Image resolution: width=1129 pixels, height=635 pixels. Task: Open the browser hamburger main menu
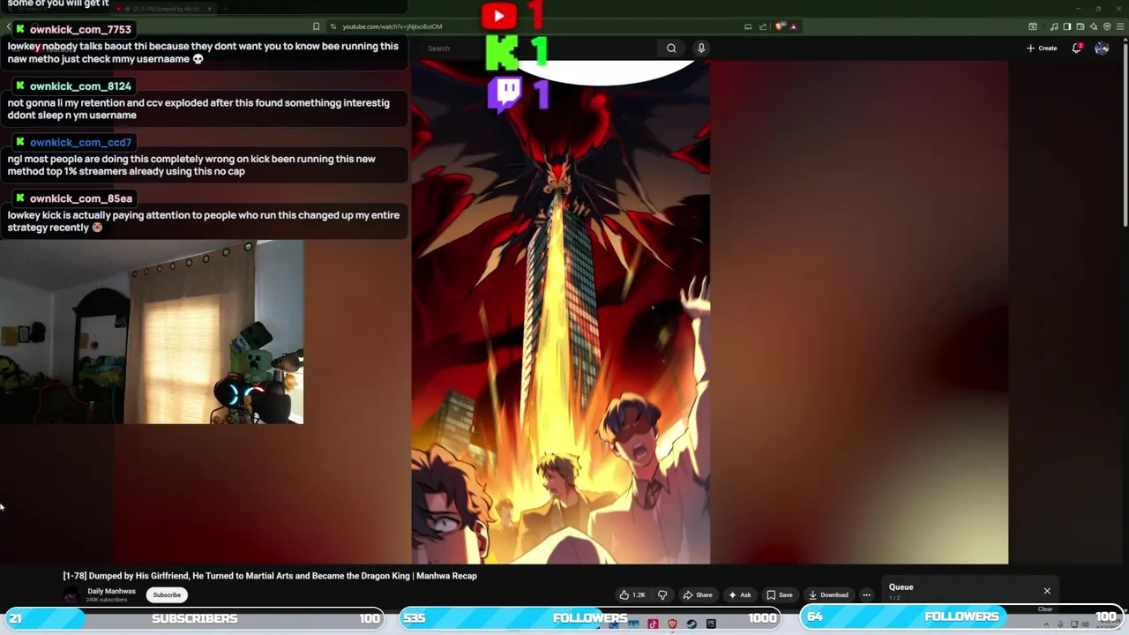point(1120,26)
